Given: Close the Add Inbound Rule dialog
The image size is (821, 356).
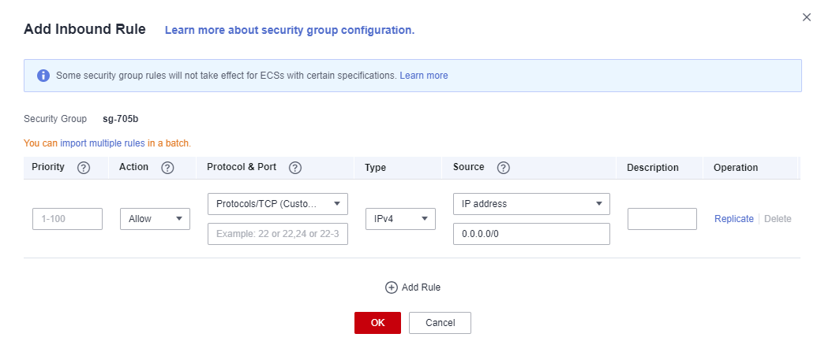Looking at the screenshot, I should pyautogui.click(x=806, y=17).
